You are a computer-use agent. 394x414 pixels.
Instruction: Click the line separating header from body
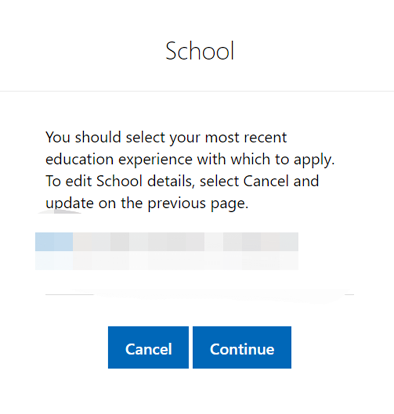point(197,91)
